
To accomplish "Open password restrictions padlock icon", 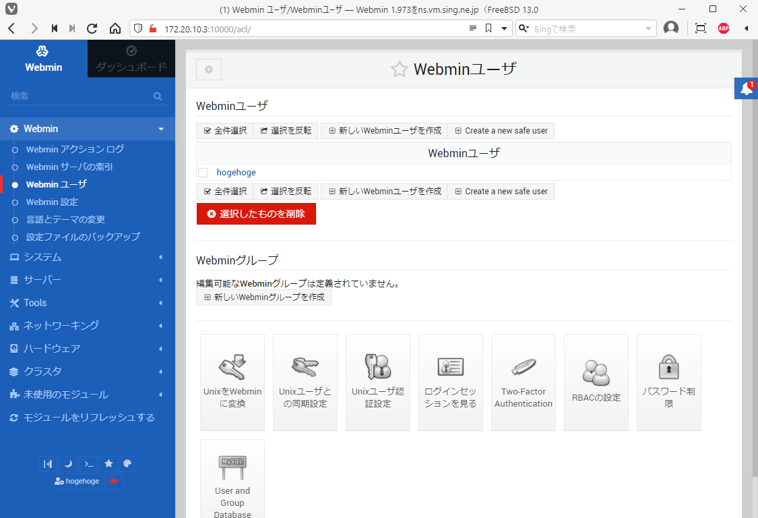I will point(669,382).
